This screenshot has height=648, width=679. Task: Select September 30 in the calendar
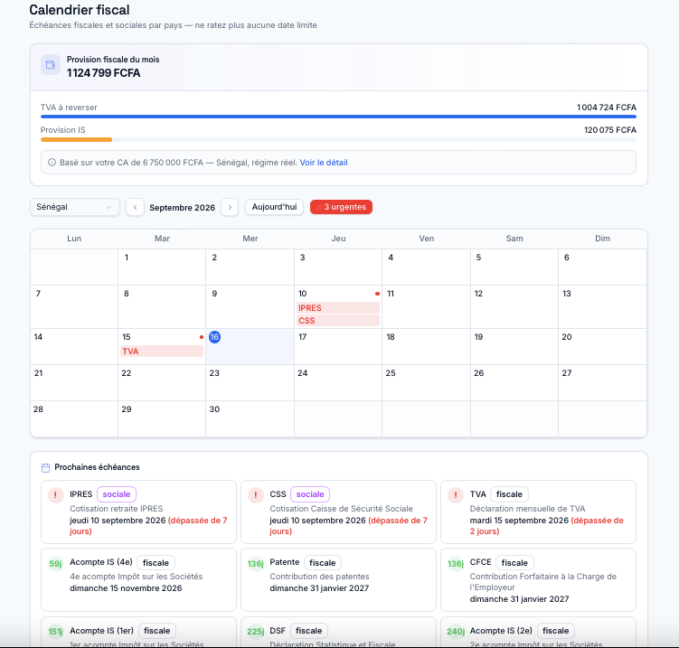coord(250,418)
